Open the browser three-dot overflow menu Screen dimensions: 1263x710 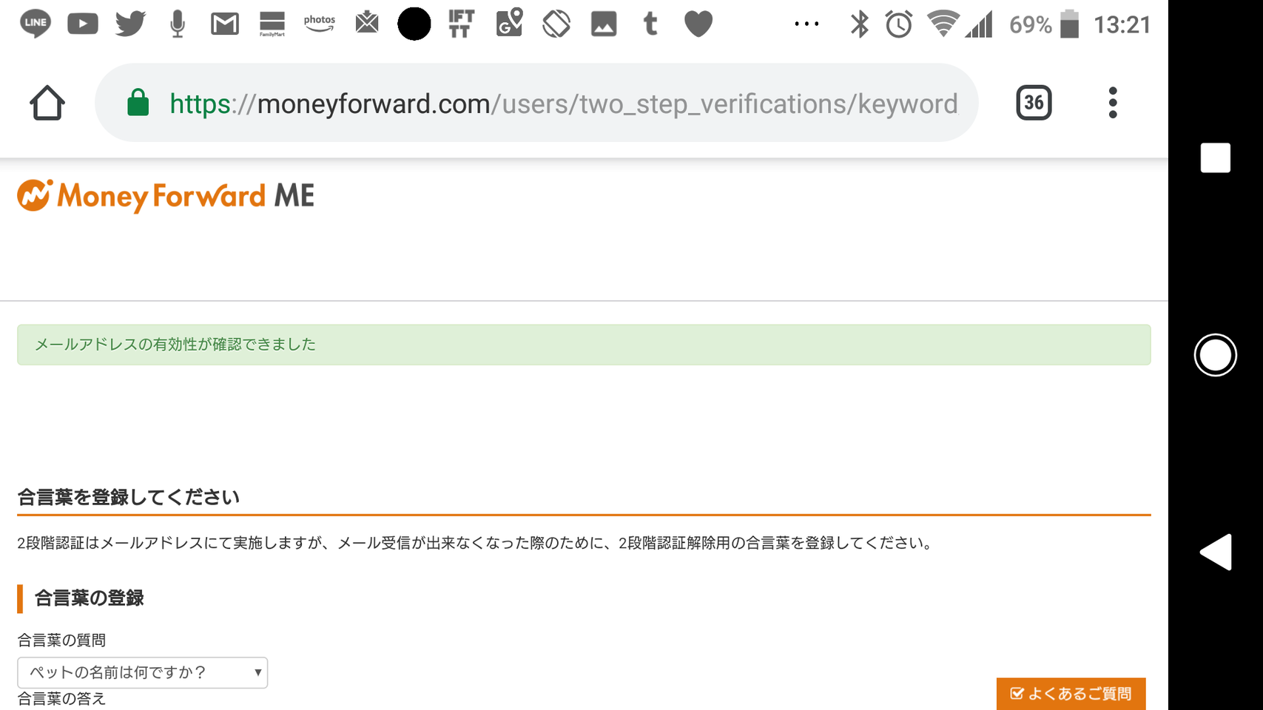(1113, 103)
